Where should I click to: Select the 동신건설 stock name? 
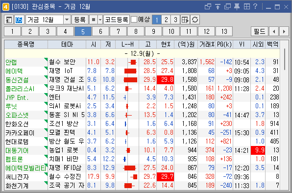pyautogui.click(x=17, y=80)
